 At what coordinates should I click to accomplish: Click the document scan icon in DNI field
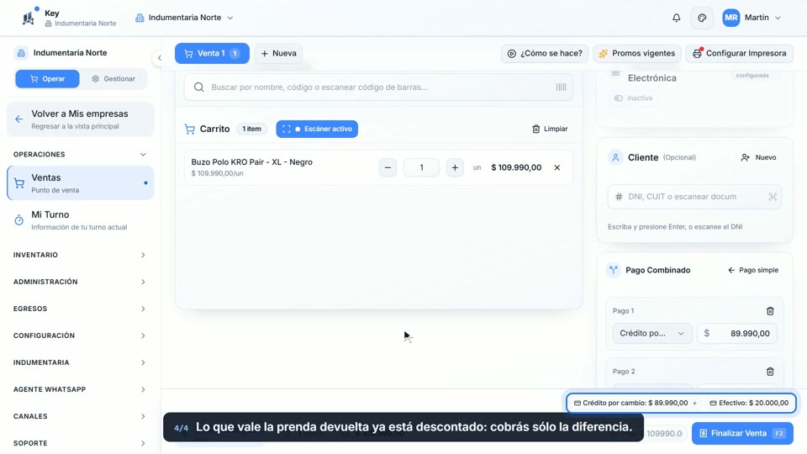coord(772,197)
